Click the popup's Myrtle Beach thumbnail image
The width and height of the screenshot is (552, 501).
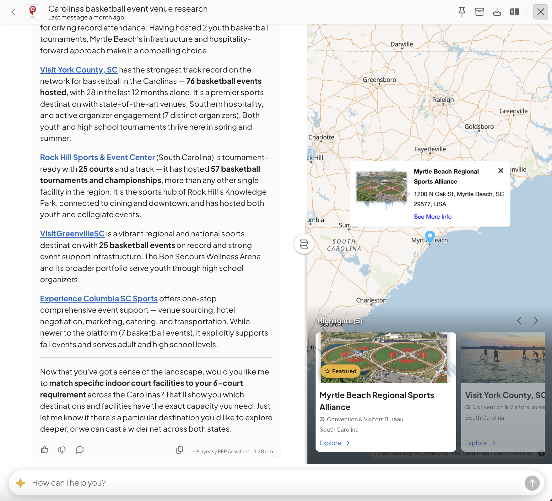382,186
